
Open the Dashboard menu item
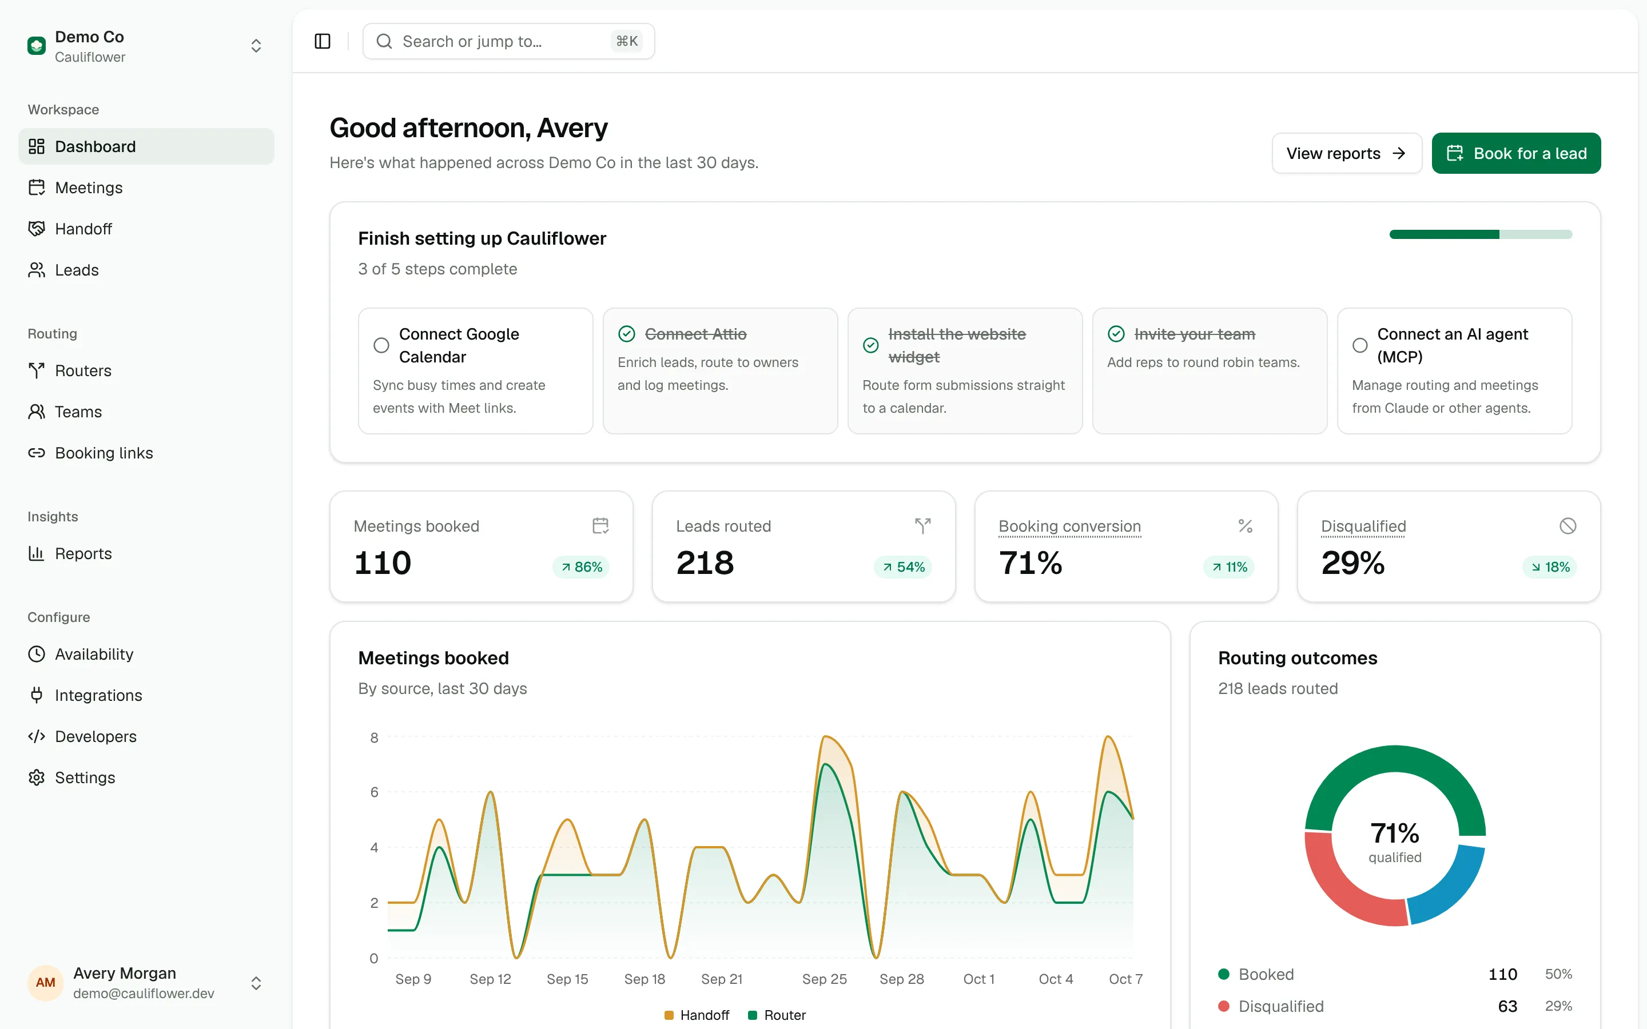point(146,146)
